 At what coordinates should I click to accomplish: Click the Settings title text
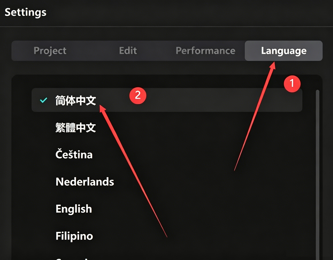point(26,12)
